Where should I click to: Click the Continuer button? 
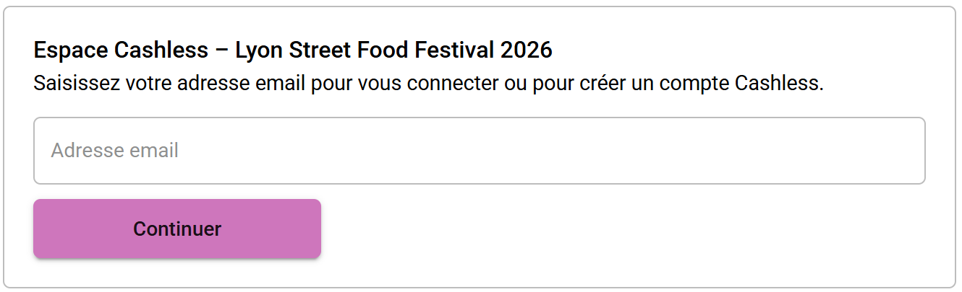click(177, 229)
